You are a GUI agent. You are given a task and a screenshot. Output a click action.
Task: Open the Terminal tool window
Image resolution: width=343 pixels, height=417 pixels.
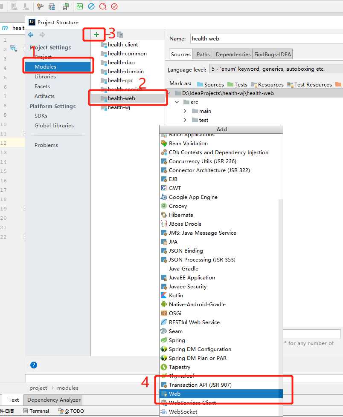[36, 411]
